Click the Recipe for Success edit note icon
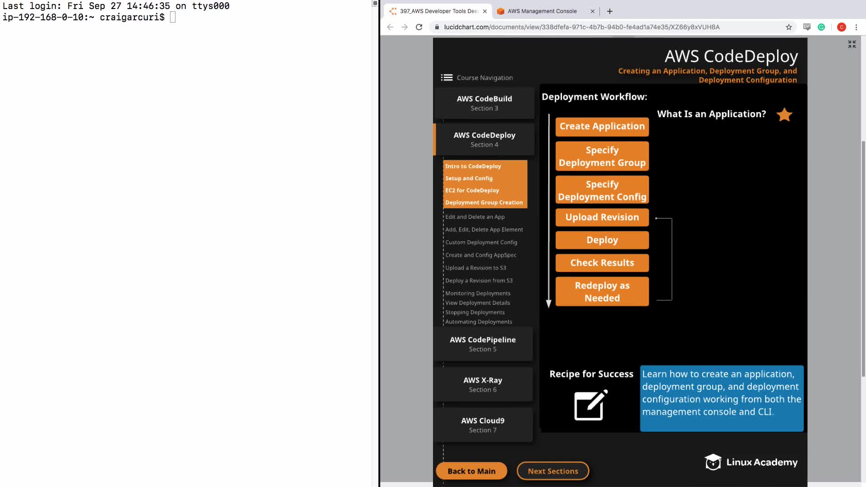866x487 pixels. (x=590, y=405)
